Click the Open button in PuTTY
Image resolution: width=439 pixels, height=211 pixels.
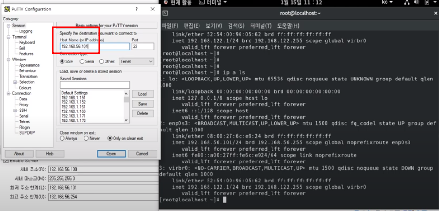click(x=112, y=154)
